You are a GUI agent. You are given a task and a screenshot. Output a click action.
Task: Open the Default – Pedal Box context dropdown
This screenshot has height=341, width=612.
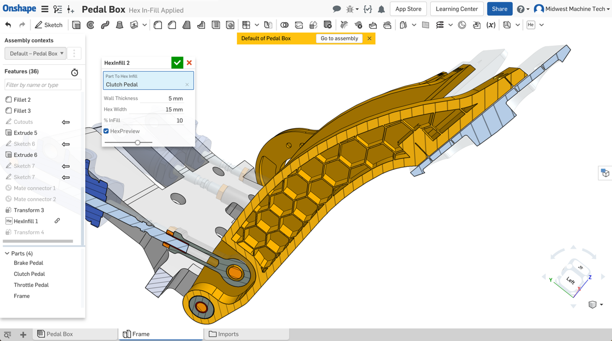[x=36, y=54]
